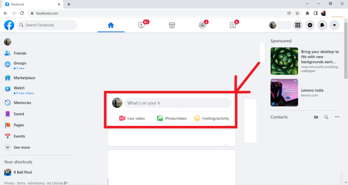Choose Feeling/activity option
This screenshot has width=348, height=185.
pyautogui.click(x=211, y=118)
